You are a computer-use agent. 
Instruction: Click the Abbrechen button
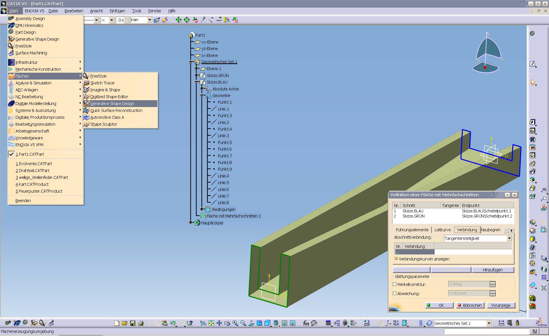coord(470,305)
